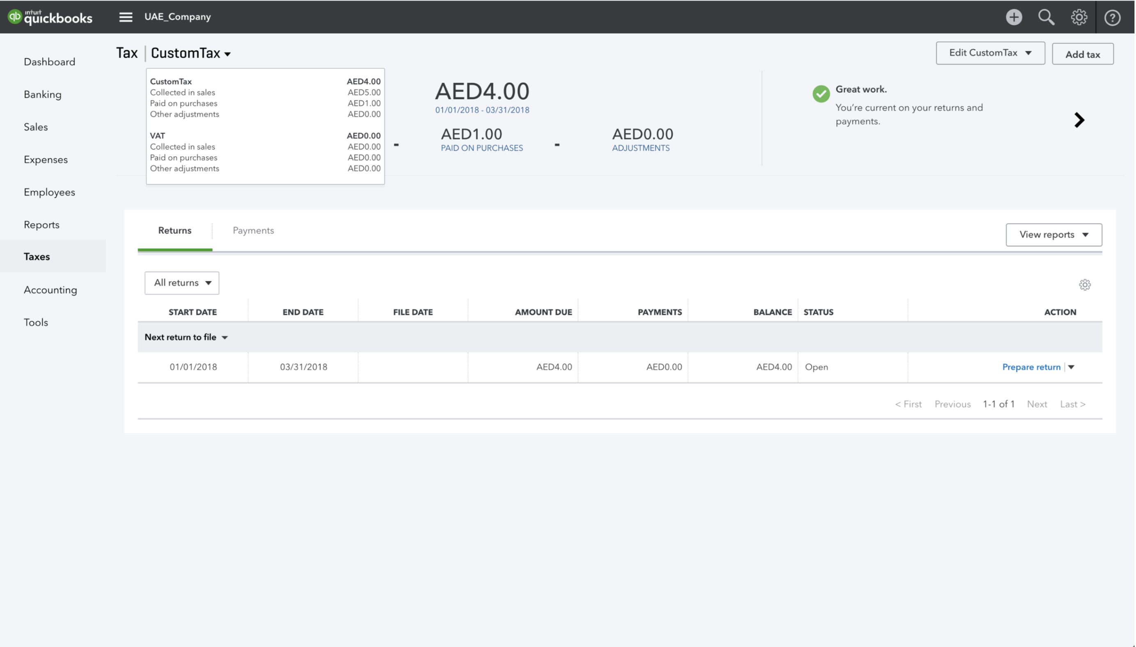Click the add new plus icon
This screenshot has width=1136, height=647.
point(1014,16)
